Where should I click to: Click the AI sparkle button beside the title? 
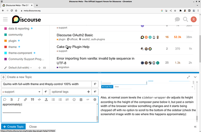coord(95,84)
